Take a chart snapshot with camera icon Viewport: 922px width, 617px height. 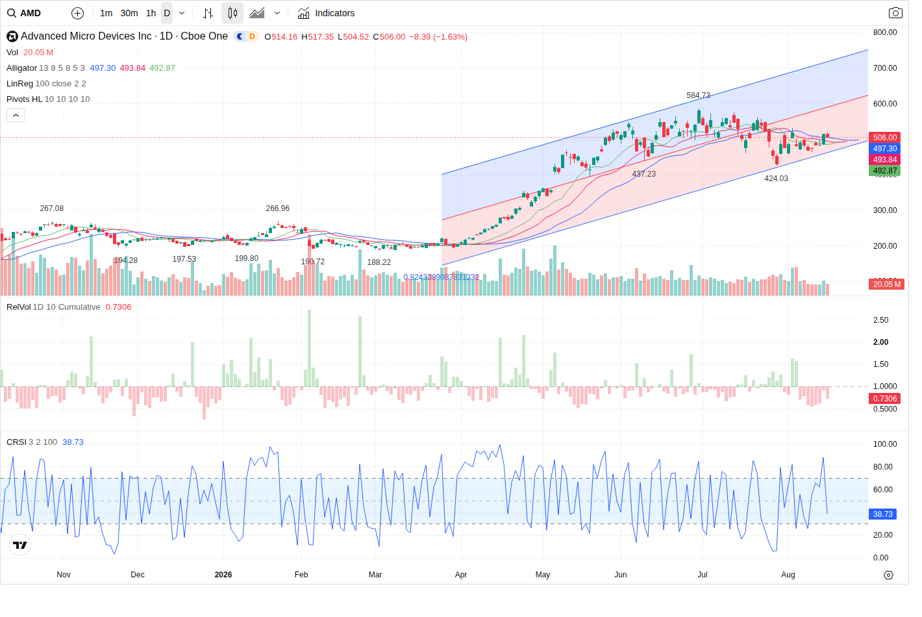pos(895,13)
